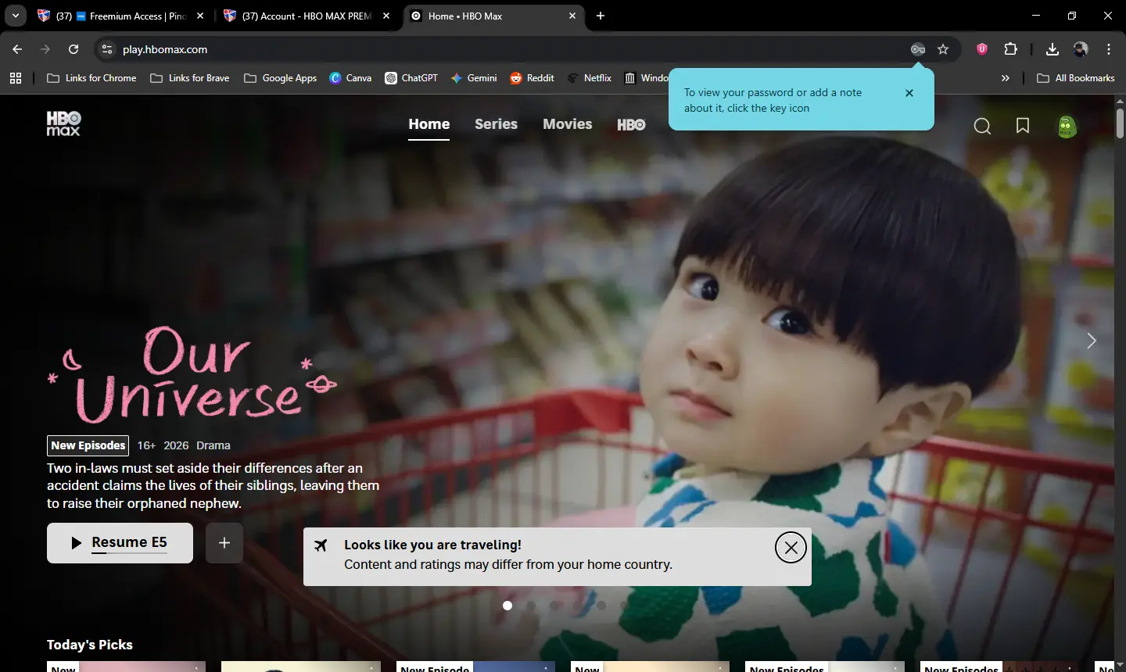Open Links for Chrome bookmark folder
Screen dimensions: 1126x672
click(x=91, y=78)
